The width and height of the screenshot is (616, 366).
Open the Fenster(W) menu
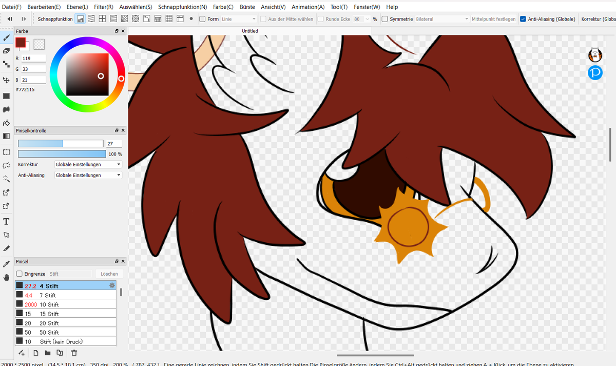(367, 7)
